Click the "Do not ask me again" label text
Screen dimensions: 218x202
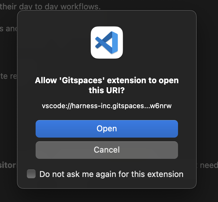pyautogui.click(x=111, y=174)
